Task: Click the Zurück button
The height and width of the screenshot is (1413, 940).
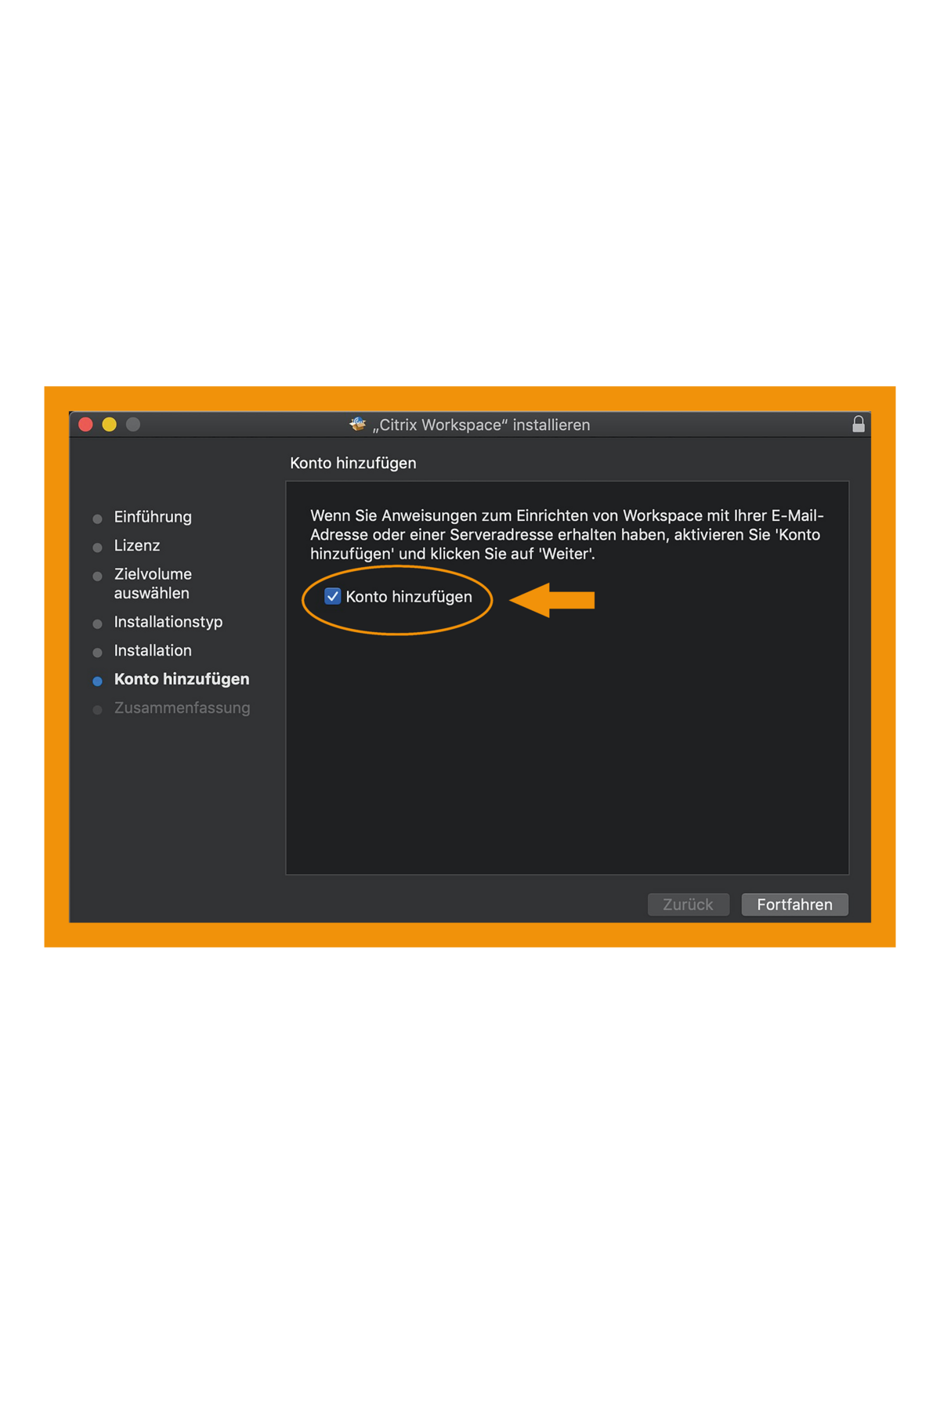Action: point(688,904)
